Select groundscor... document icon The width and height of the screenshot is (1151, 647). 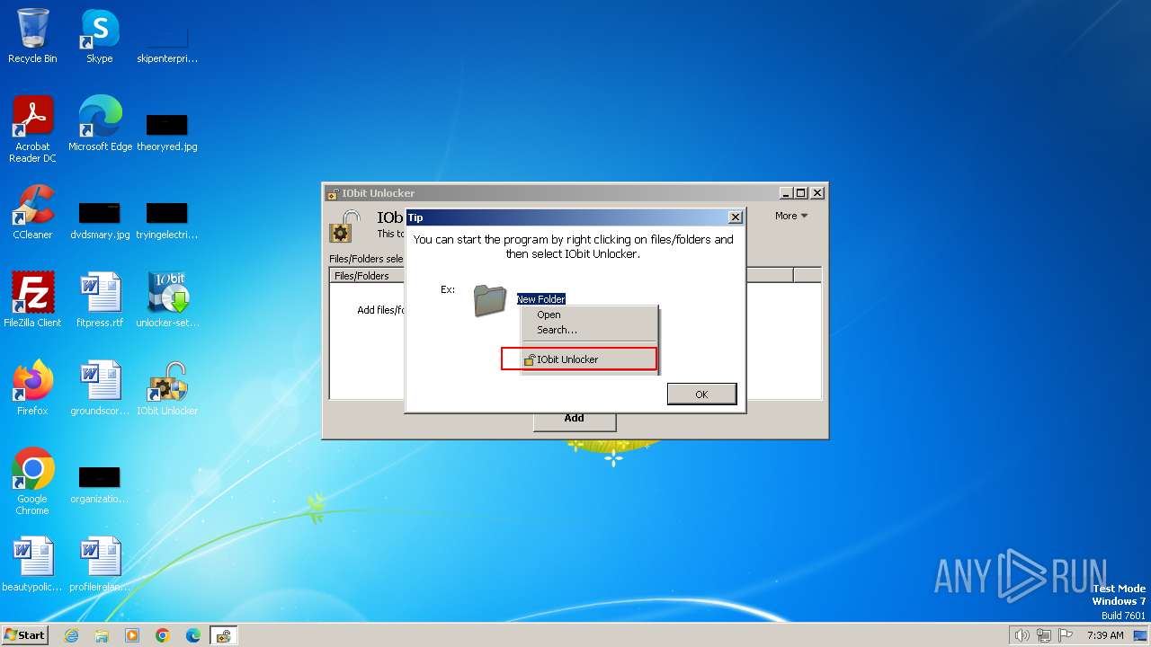pos(100,387)
